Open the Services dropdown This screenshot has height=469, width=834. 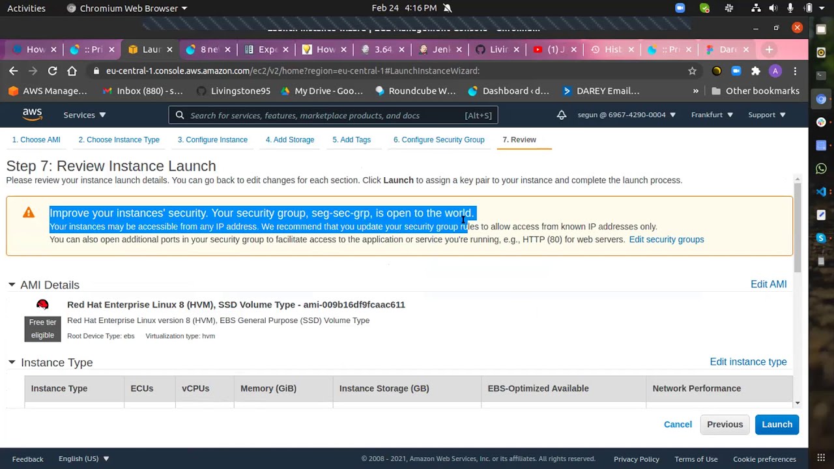tap(85, 115)
